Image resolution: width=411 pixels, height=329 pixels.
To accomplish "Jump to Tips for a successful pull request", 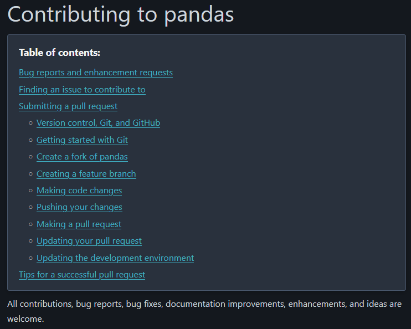I will pyautogui.click(x=82, y=275).
